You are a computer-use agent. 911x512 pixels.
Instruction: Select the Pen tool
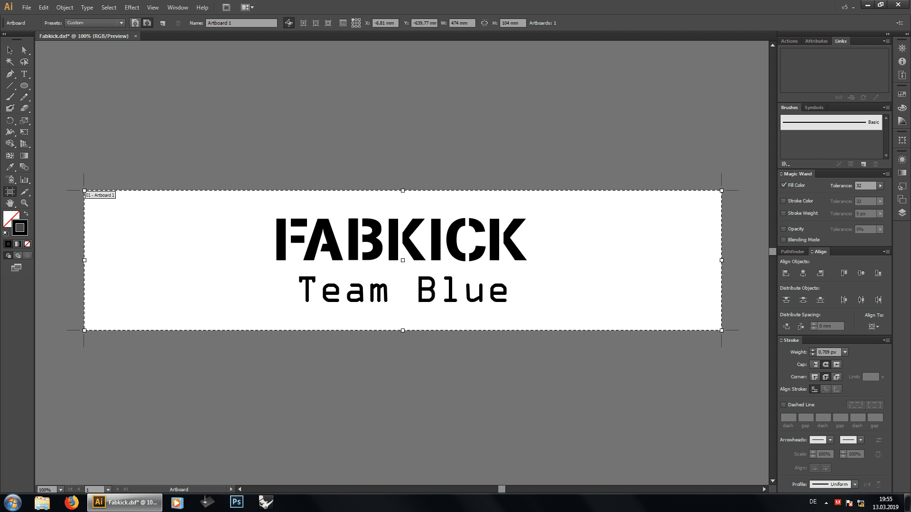point(10,74)
